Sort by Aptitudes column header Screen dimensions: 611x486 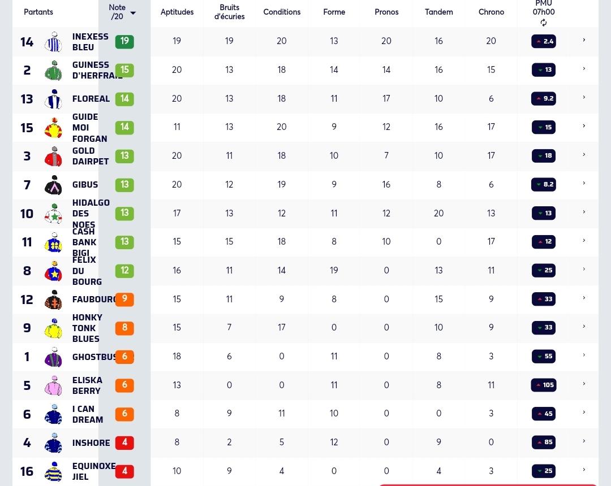[x=177, y=12]
